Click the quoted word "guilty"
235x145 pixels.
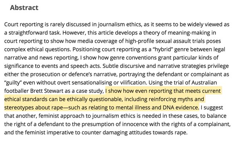13,83
